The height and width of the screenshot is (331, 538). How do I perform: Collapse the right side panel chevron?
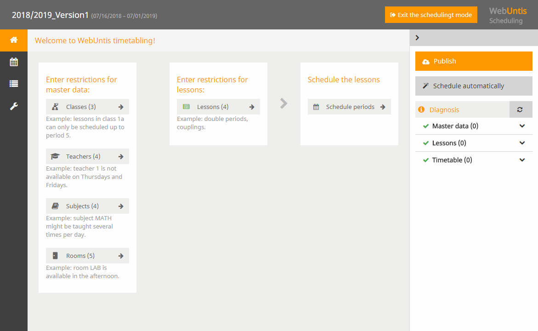tap(417, 38)
